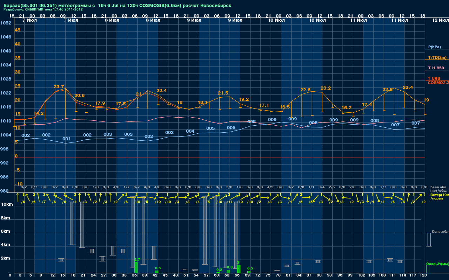The height and width of the screenshot is (280, 449).
Task: Click the 20.6 temperature label
Action: tap(80, 96)
